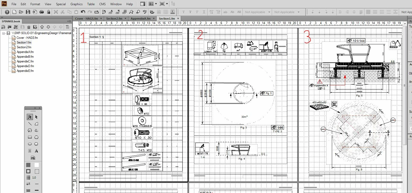Switch to the AppendixA.fm tab
The height and width of the screenshot is (193, 412).
140,18
